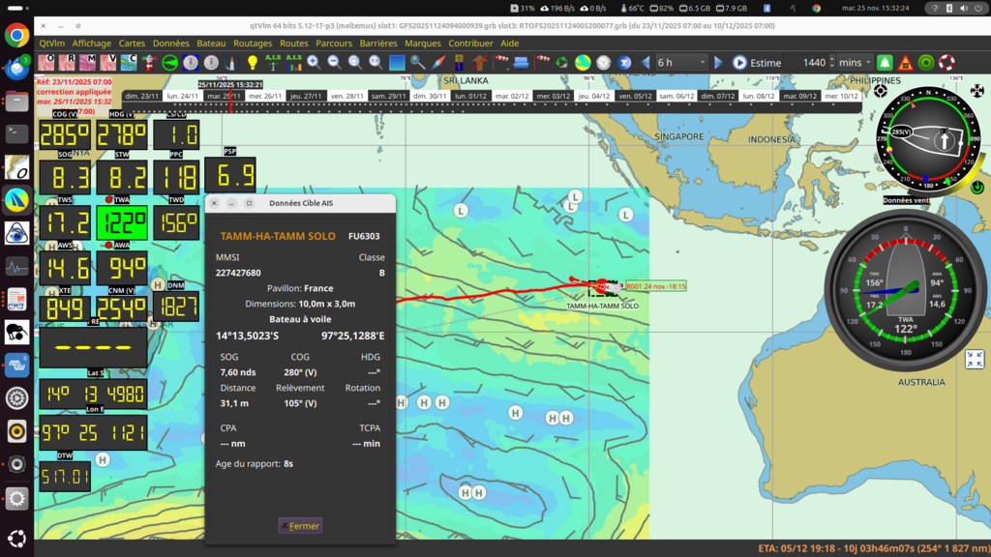Click the yellow light bulb icon
The height and width of the screenshot is (557, 991).
tap(253, 62)
